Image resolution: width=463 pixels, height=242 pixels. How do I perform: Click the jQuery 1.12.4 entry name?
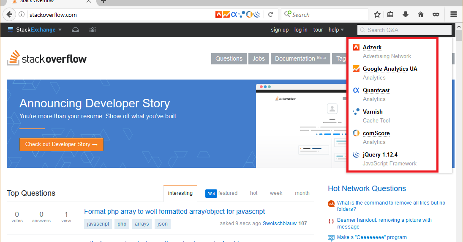tap(380, 154)
